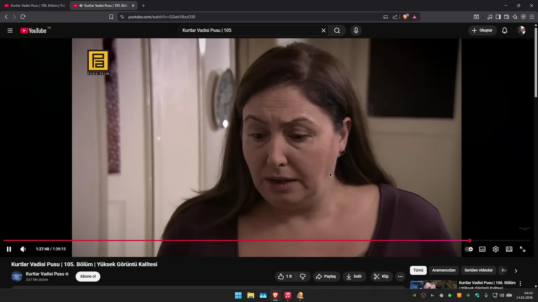This screenshot has width=538, height=302.
Task: Open Kurtlar Vadisi Pusu channel name
Action: pos(45,274)
